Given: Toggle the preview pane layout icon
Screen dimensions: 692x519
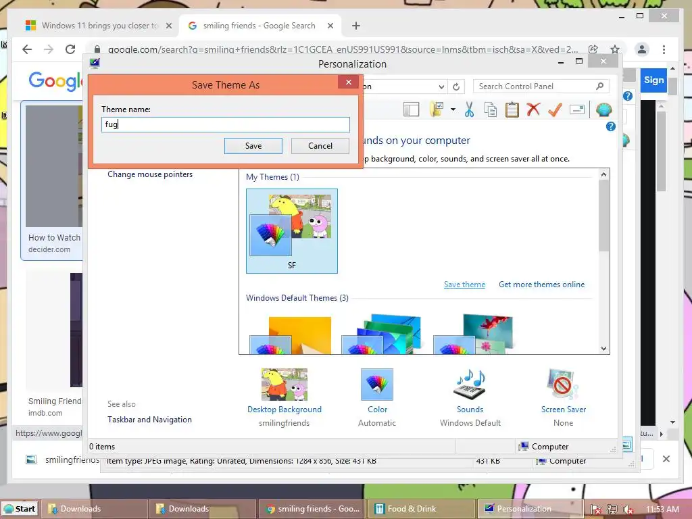Looking at the screenshot, I should [x=411, y=109].
